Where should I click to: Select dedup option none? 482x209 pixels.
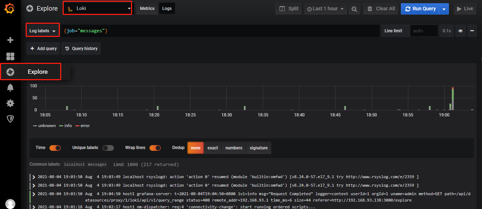click(x=195, y=148)
